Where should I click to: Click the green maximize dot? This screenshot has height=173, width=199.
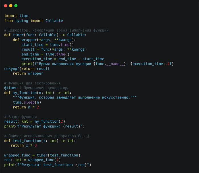pos(16,6)
